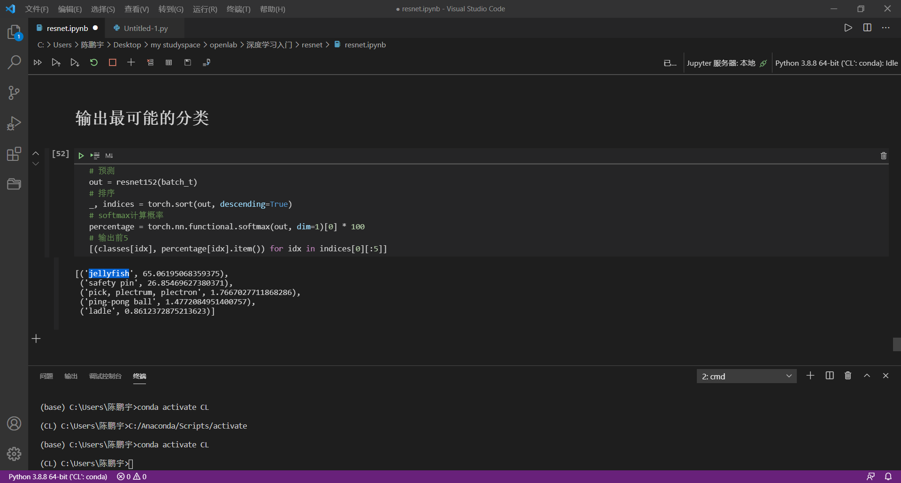This screenshot has width=901, height=483.
Task: Click the notebook vertical scrollbar thumb
Action: 897,344
